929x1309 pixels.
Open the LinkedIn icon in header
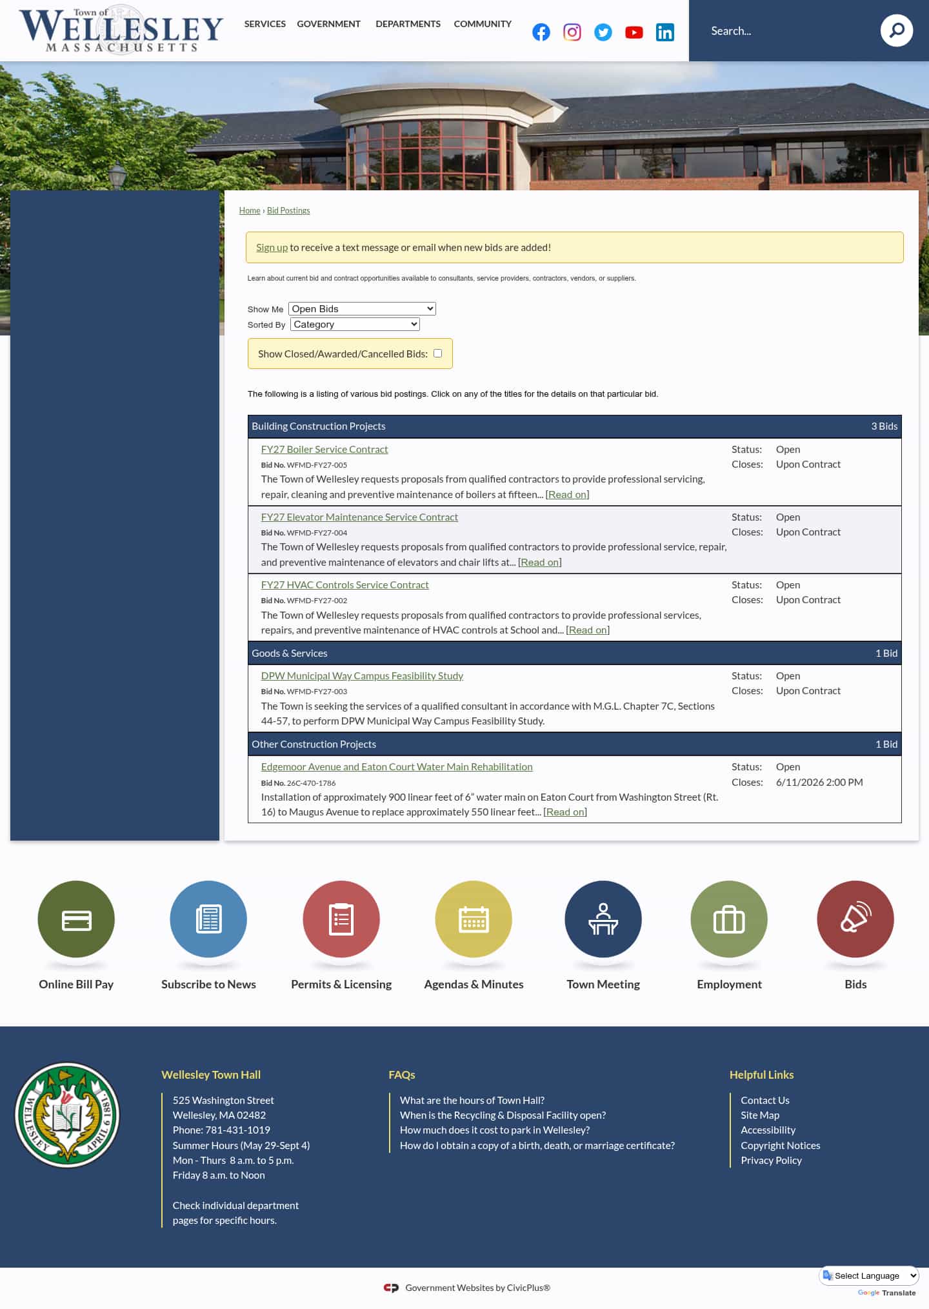[x=664, y=32]
